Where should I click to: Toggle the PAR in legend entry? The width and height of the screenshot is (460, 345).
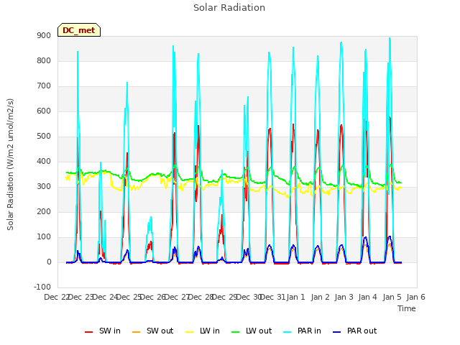point(302,331)
